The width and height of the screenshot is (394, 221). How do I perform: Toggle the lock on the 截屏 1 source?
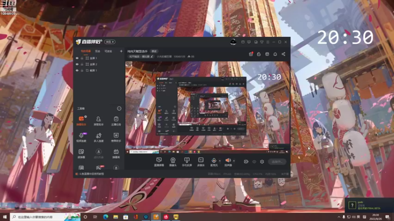tap(82, 71)
